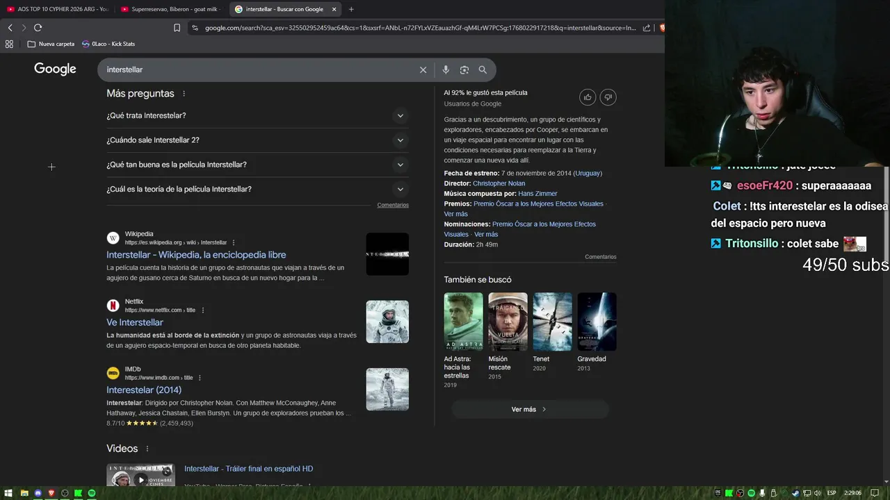Open Ad Astra movie poster
This screenshot has width=890, height=500.
tap(463, 322)
